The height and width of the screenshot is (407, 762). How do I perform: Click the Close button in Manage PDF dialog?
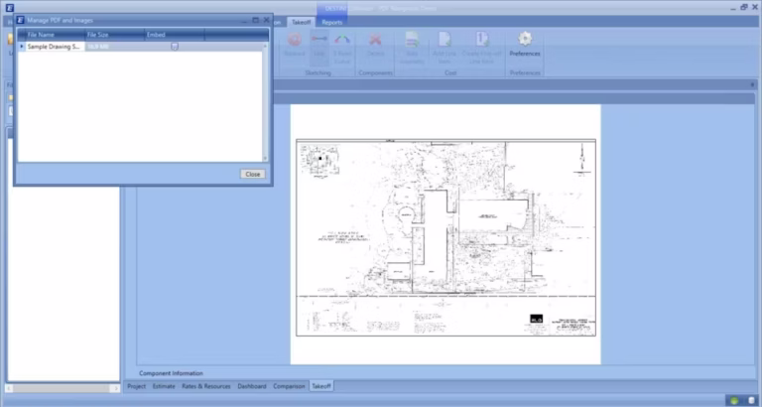click(253, 174)
